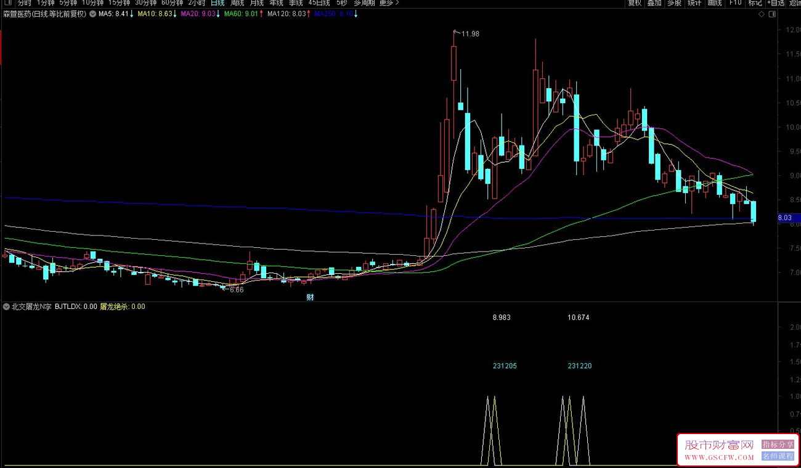Select the 分时 intraday tab
This screenshot has height=468, width=801.
pyautogui.click(x=25, y=3)
